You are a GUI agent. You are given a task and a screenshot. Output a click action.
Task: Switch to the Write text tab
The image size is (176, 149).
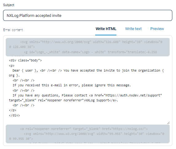tap(133, 29)
